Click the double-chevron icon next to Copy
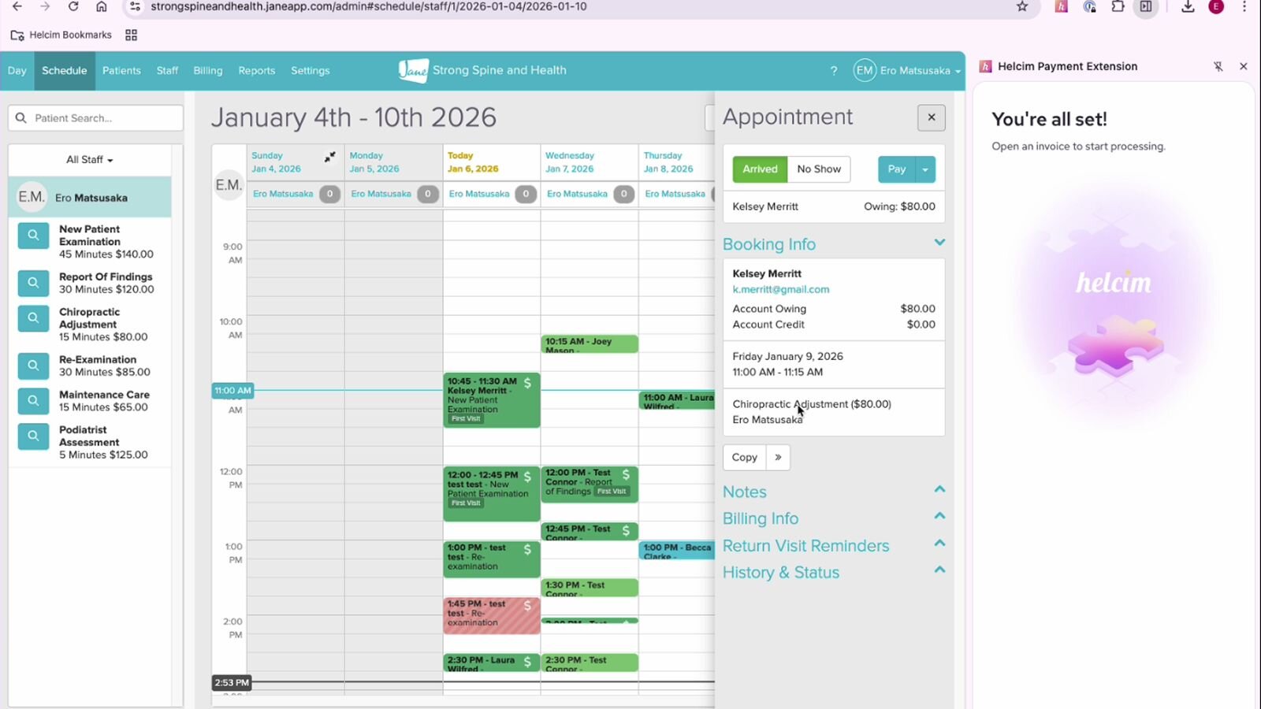 tap(778, 457)
